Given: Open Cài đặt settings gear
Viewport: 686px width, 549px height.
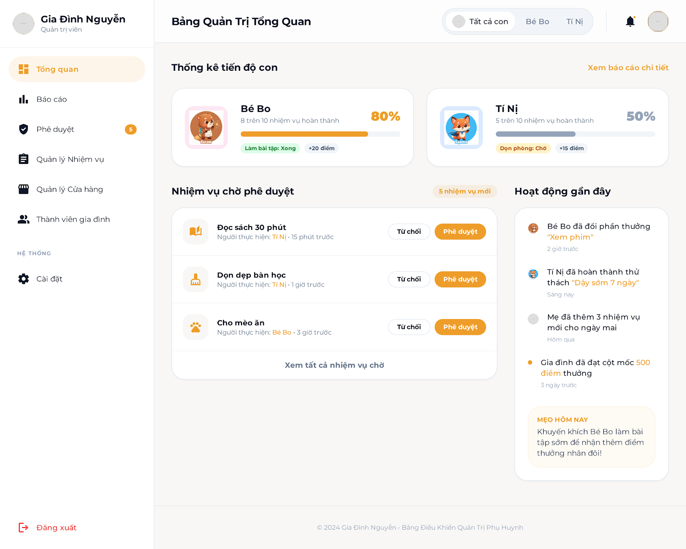Looking at the screenshot, I should [x=24, y=278].
